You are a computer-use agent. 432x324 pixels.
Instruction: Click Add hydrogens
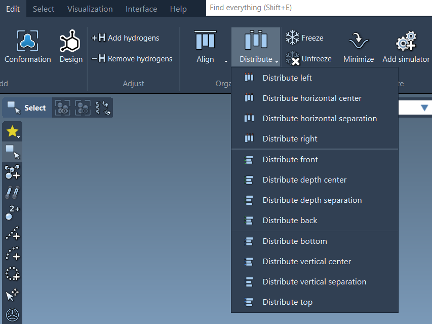coord(125,38)
